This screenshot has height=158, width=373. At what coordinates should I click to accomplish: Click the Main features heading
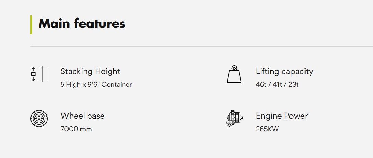[82, 24]
